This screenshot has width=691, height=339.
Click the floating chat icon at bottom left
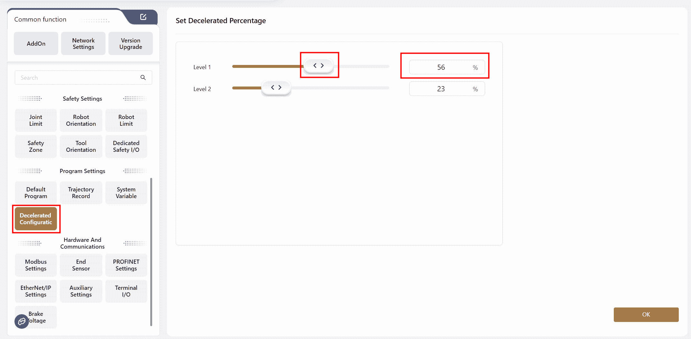pos(22,321)
